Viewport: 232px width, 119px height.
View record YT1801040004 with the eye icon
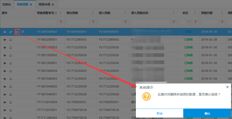tap(5, 71)
